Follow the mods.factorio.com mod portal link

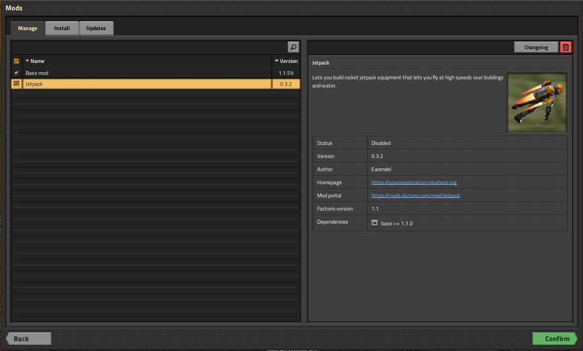(x=415, y=196)
